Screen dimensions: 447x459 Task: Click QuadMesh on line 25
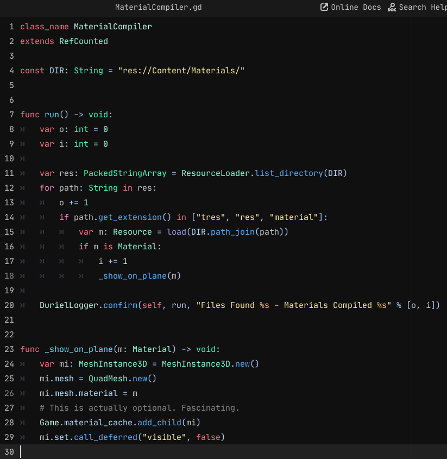(108, 379)
